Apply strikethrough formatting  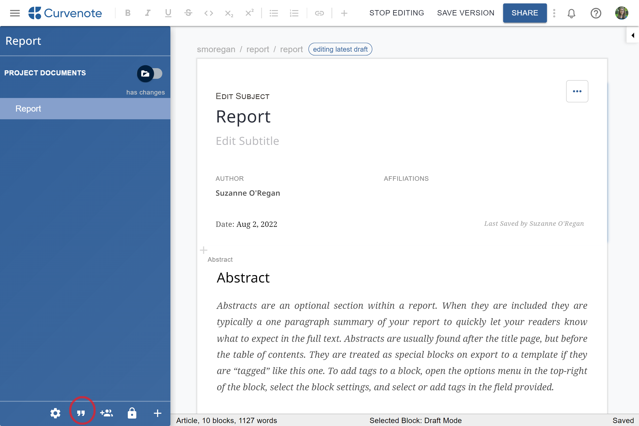coord(188,13)
